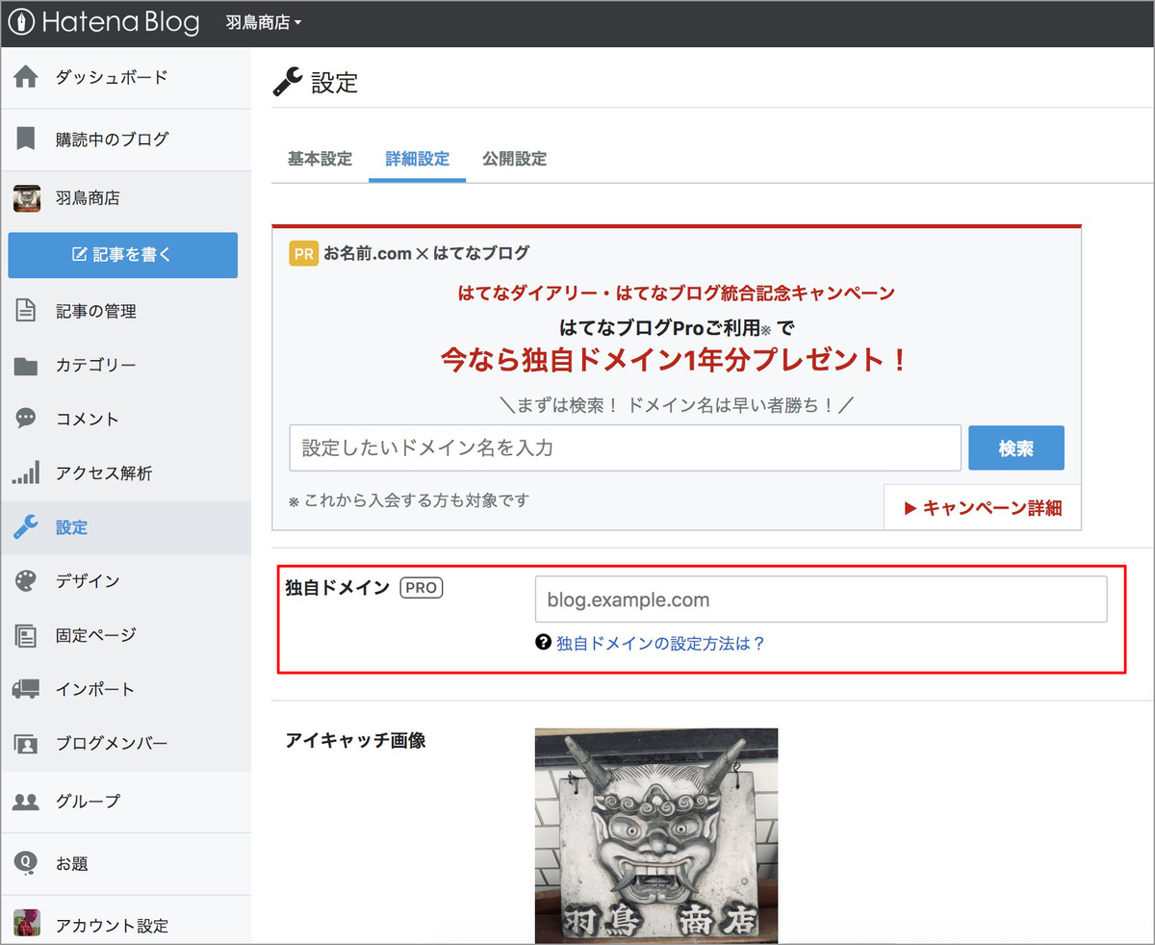Click the bookmark icon for 購読中のブログ
The image size is (1155, 945).
[x=26, y=139]
